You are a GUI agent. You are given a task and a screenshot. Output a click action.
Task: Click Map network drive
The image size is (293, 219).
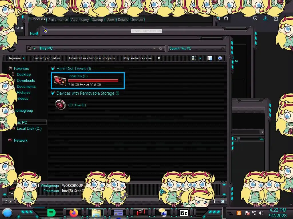(138, 58)
